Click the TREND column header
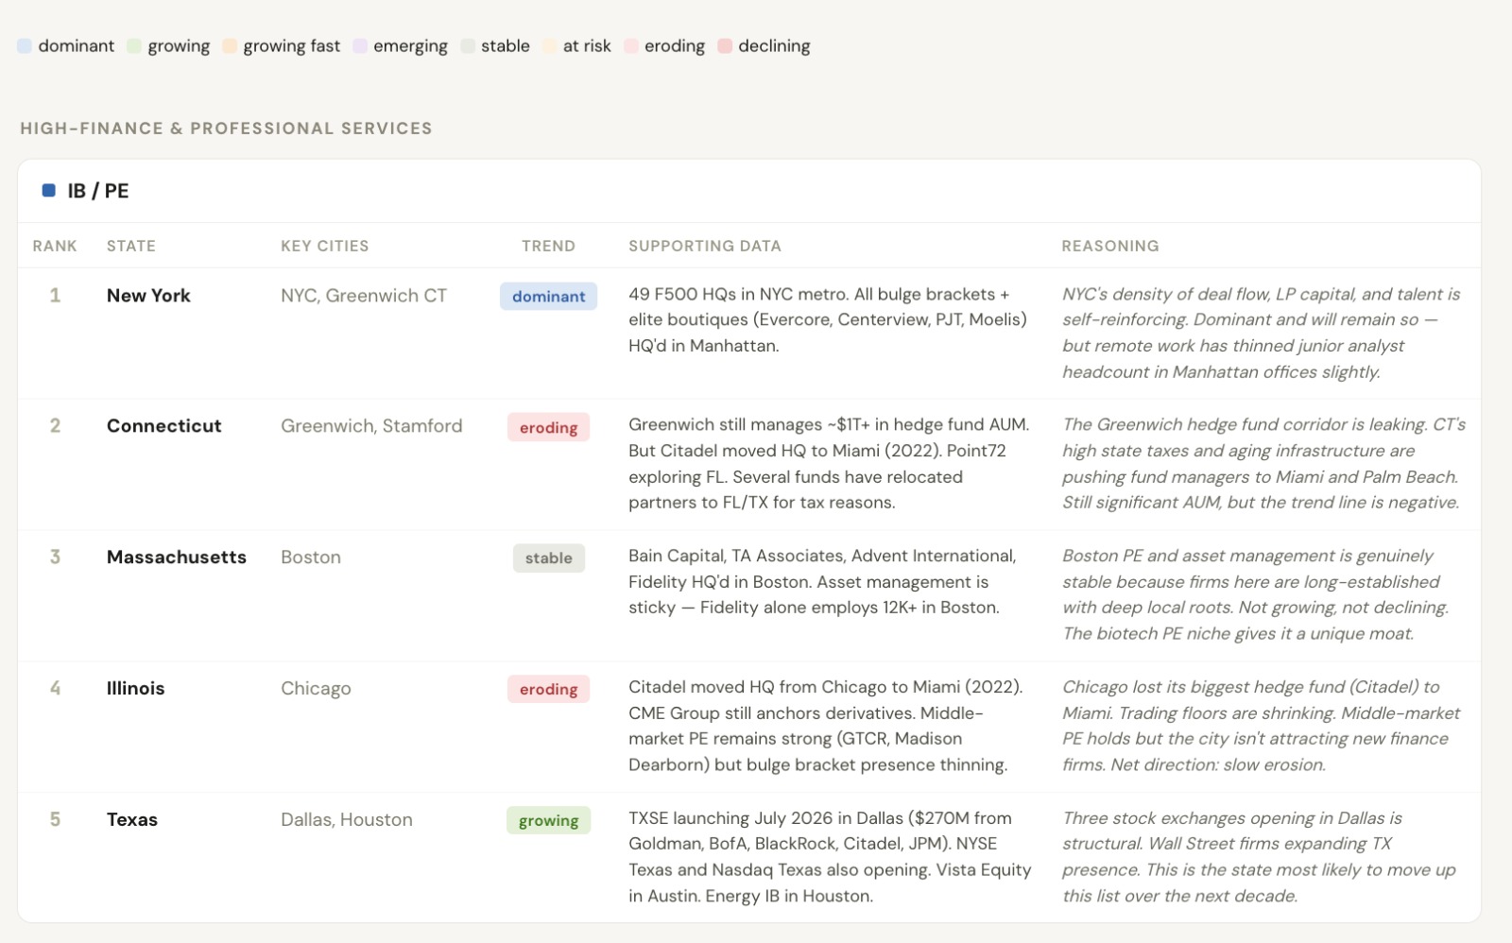The width and height of the screenshot is (1512, 943). 548,246
